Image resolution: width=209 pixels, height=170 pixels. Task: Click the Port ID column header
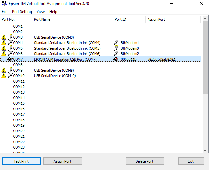pos(129,19)
